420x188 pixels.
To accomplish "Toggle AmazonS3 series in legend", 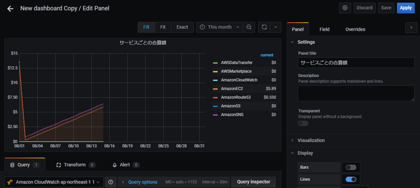I will click(x=231, y=106).
